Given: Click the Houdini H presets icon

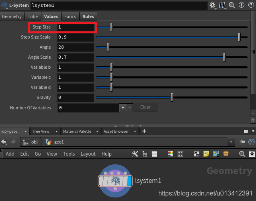Looking at the screenshot, I should pos(222,5).
